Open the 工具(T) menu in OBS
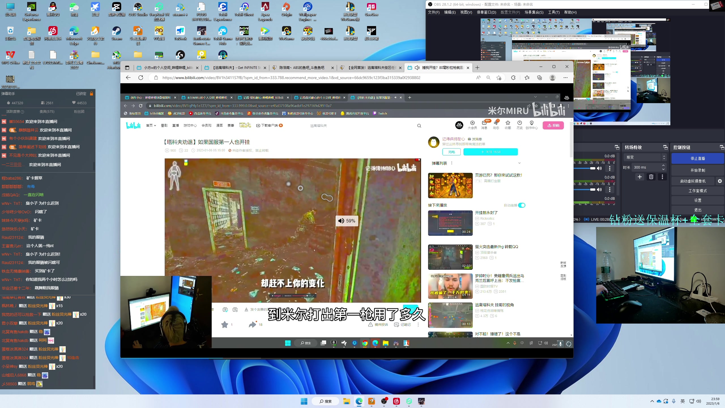The image size is (725, 408). [x=554, y=12]
